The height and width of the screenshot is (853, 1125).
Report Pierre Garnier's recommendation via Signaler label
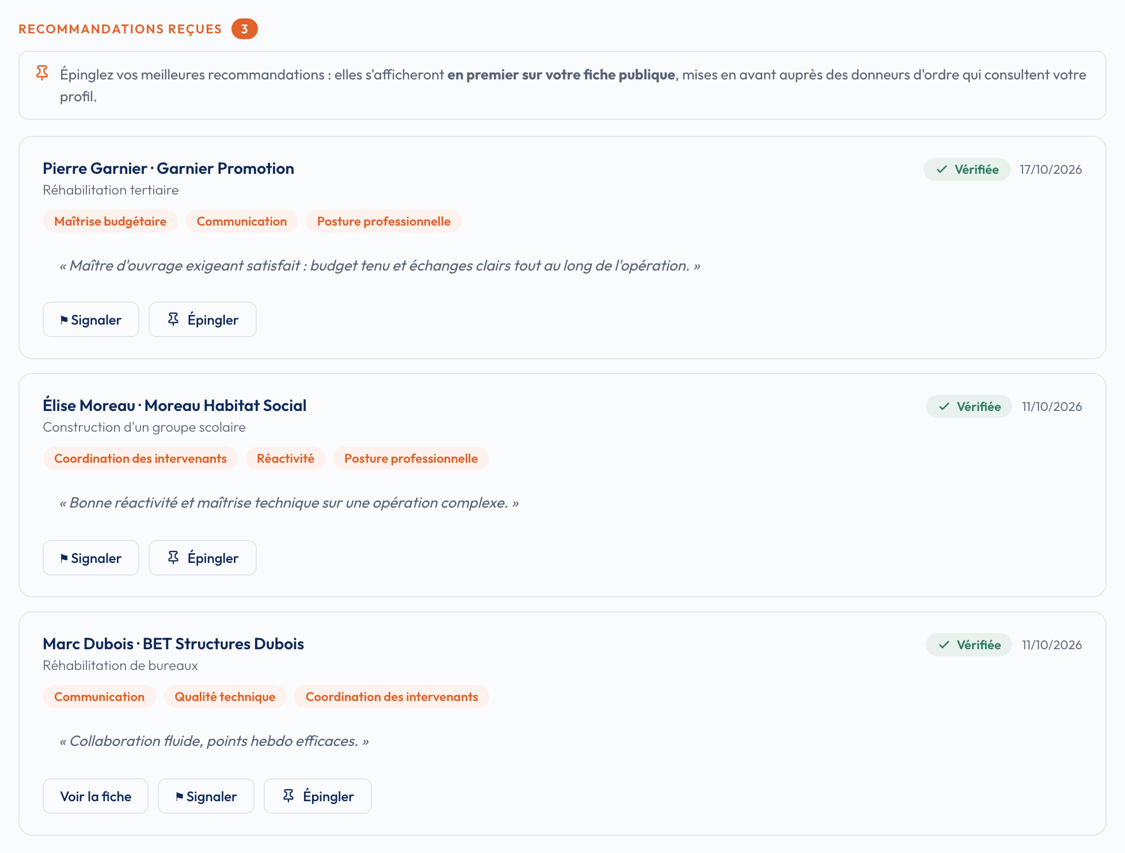click(96, 320)
